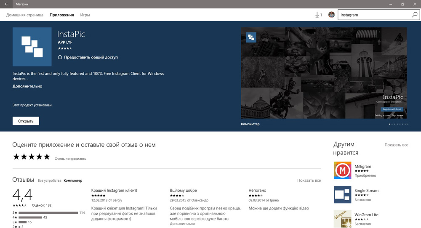Screen dimensions: 421x228
Task: Click the Этот продукт установлен status text
Action: (32, 105)
